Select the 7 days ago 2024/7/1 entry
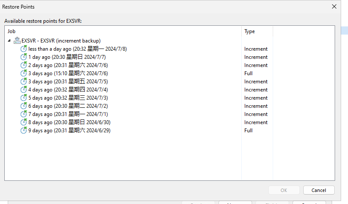The height and width of the screenshot is (204, 348). click(x=68, y=114)
